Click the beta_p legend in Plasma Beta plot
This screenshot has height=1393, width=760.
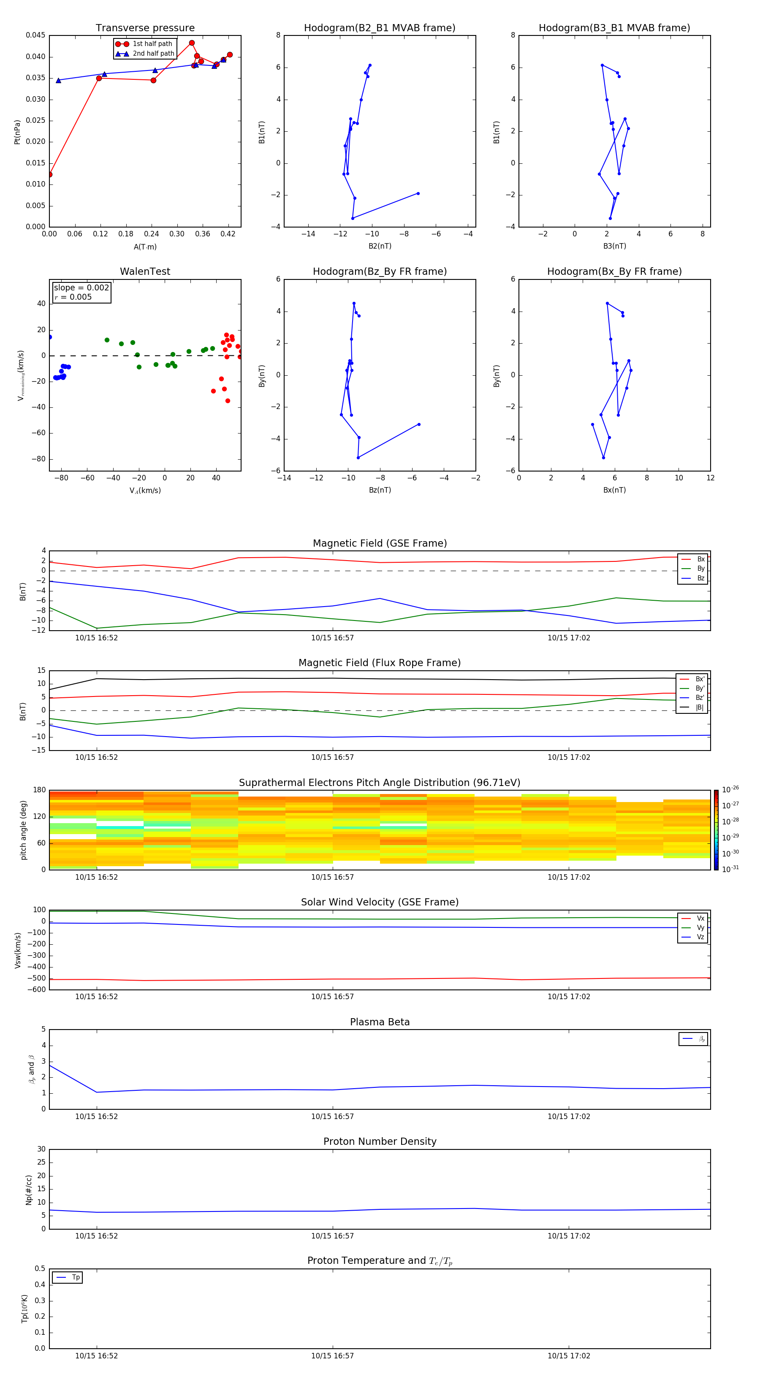[x=693, y=1039]
